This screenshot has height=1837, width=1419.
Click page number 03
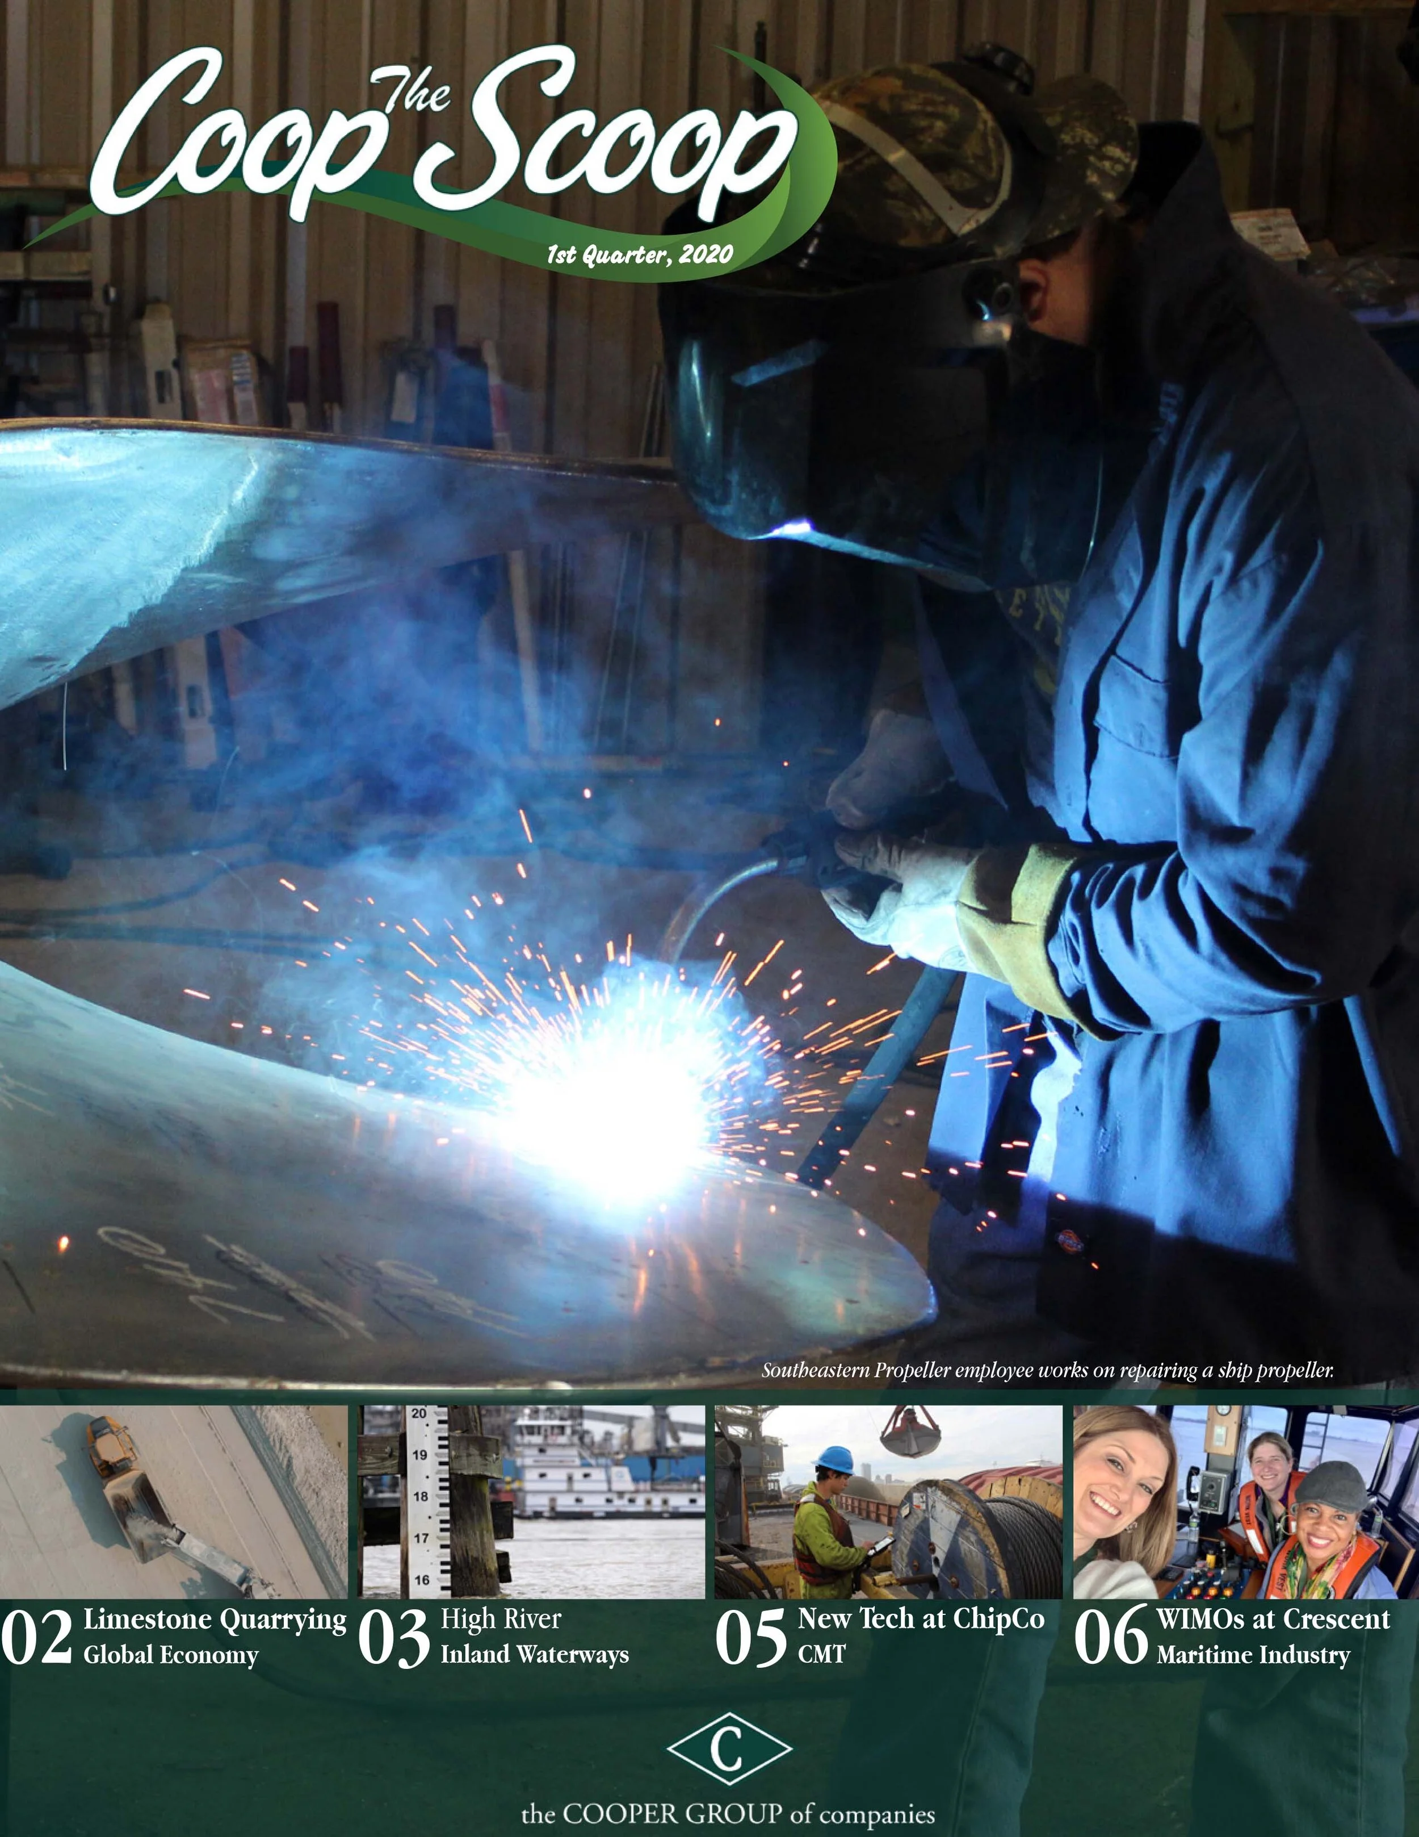(393, 1638)
